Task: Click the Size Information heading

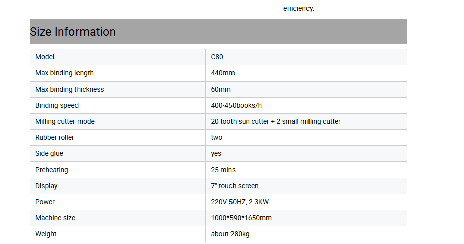Action: pyautogui.click(x=72, y=32)
